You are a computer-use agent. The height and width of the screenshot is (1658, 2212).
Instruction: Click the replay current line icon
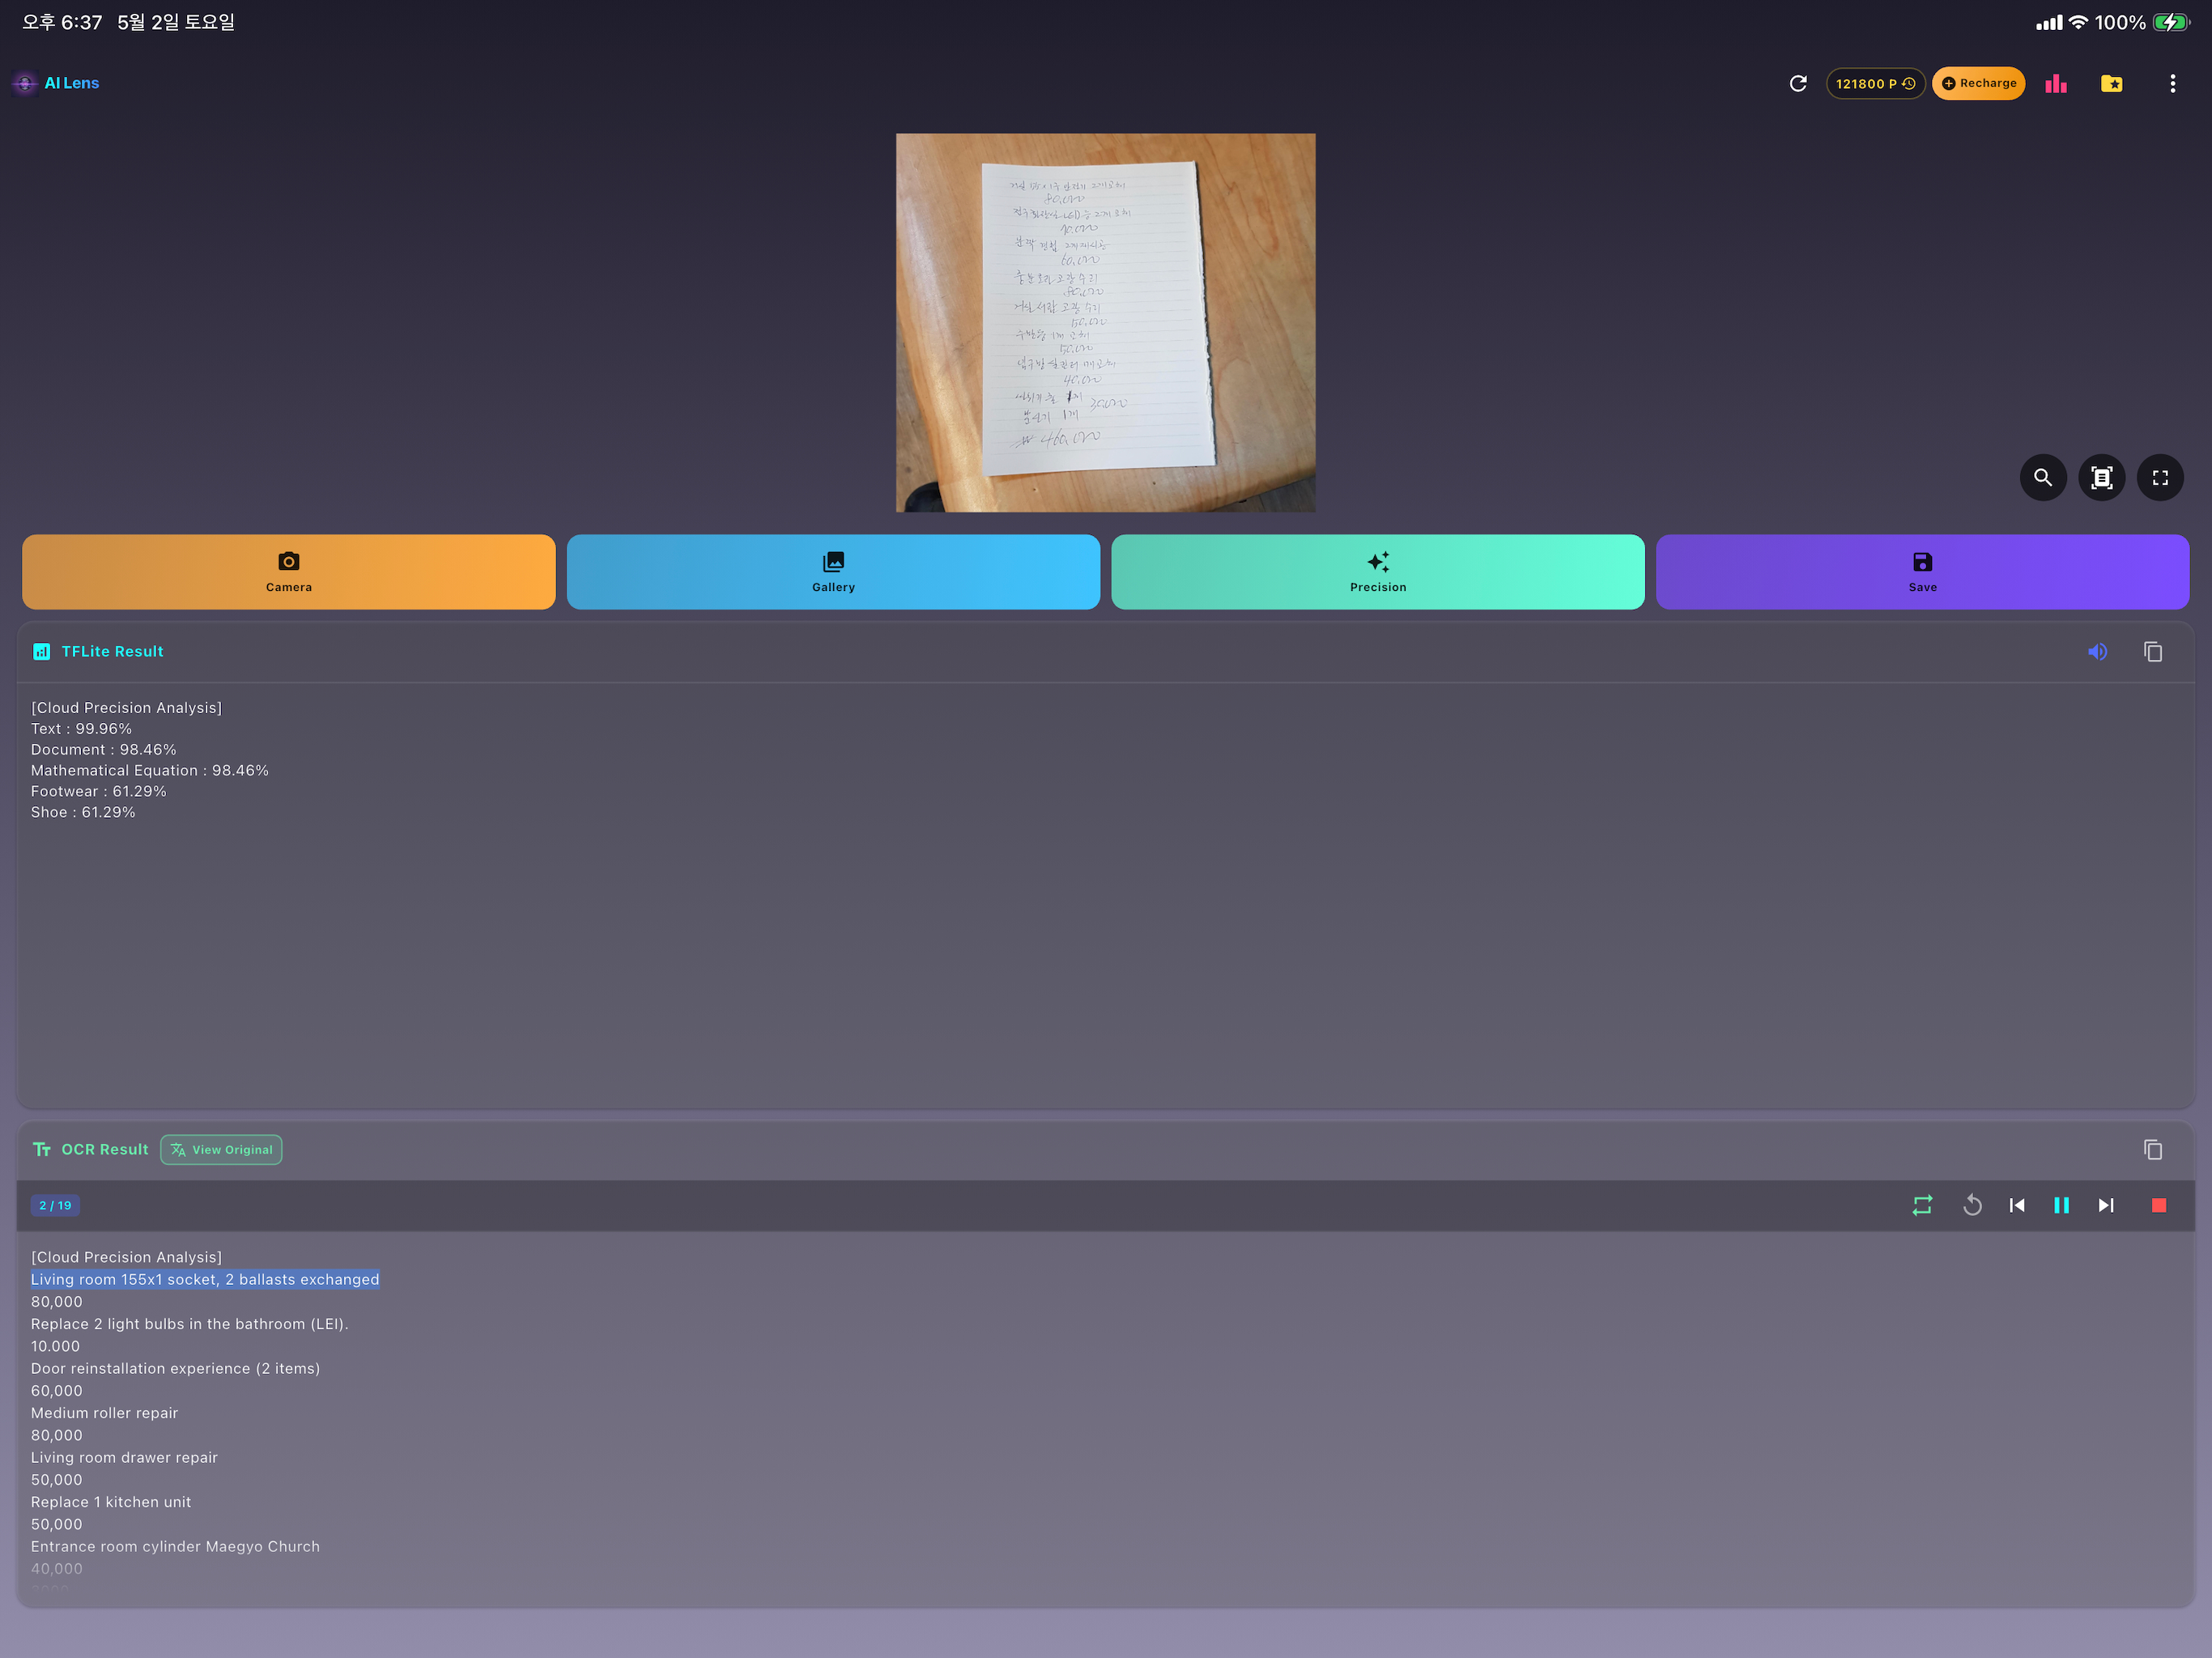tap(1972, 1205)
